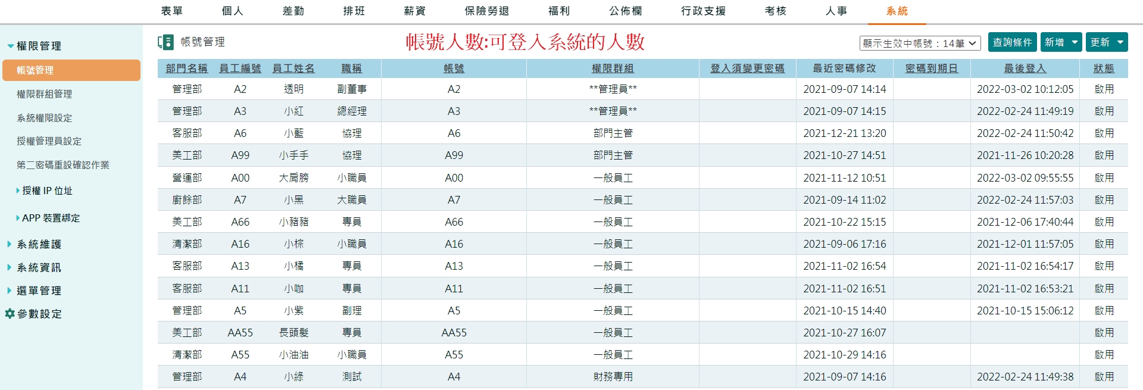Image resolution: width=1143 pixels, height=390 pixels.
Task: Select 帳號管理 in the sidebar
Action: (x=71, y=70)
